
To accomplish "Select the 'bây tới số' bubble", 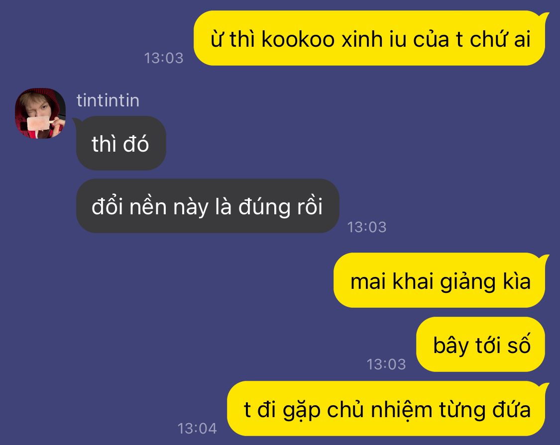I will click(x=481, y=345).
